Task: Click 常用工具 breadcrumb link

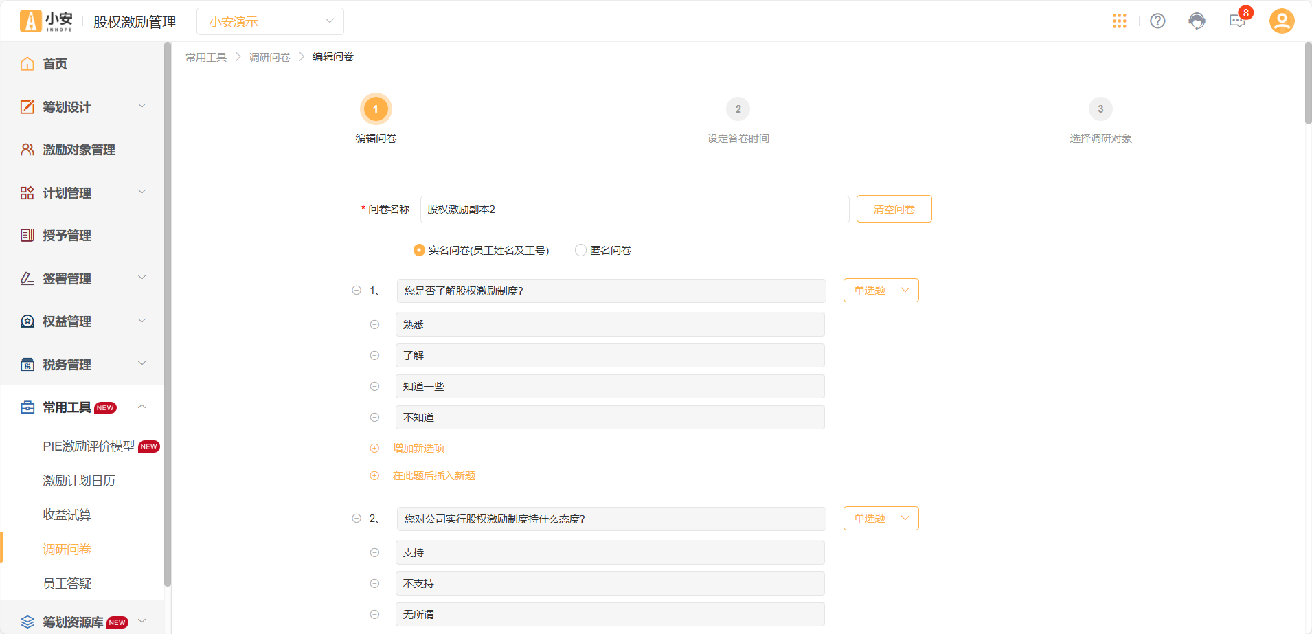Action: pos(206,57)
